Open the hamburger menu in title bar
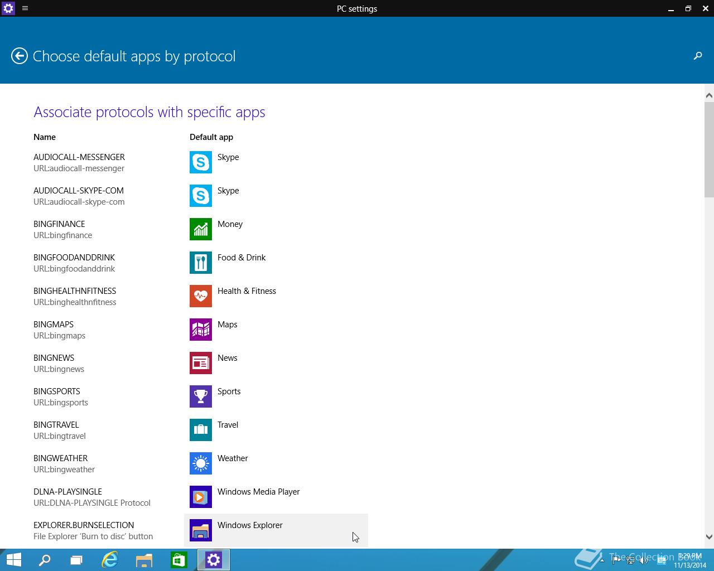Image resolution: width=714 pixels, height=571 pixels. point(25,8)
